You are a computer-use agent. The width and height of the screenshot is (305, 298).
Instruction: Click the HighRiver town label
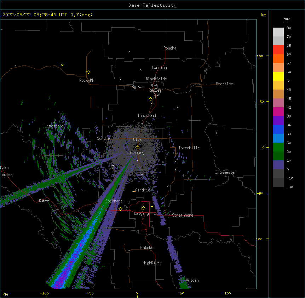point(152,263)
